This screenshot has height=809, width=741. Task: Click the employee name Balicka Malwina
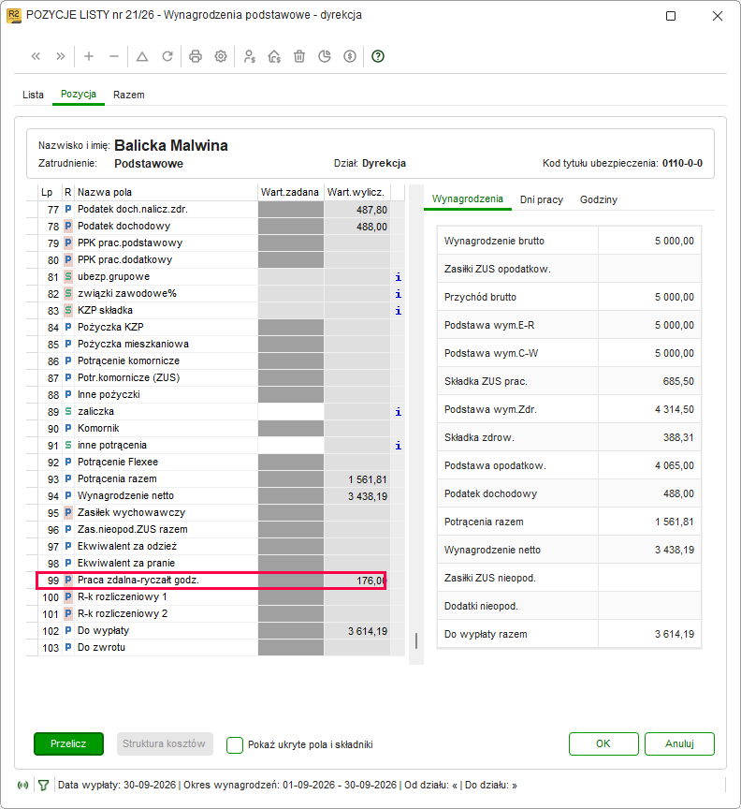pyautogui.click(x=171, y=145)
